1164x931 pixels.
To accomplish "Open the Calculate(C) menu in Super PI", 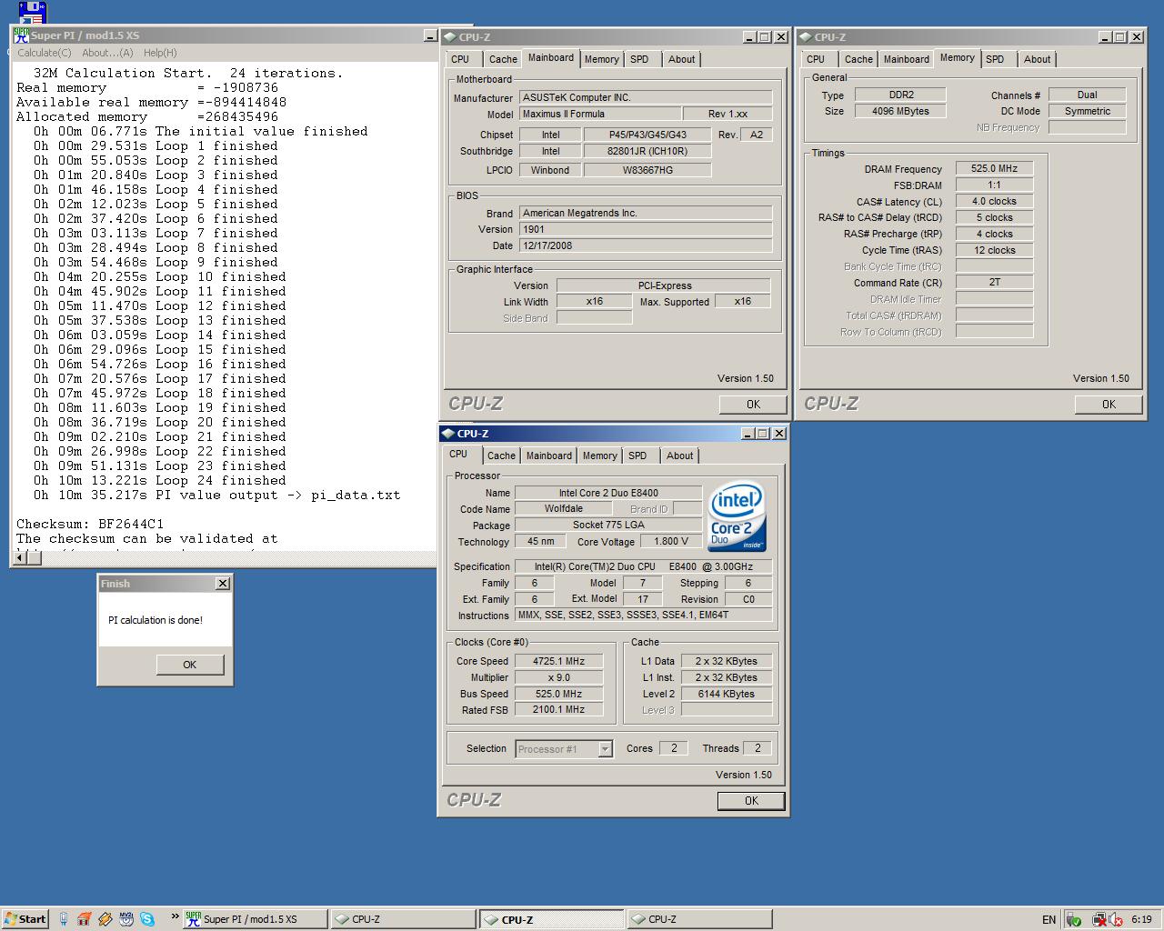I will click(45, 53).
